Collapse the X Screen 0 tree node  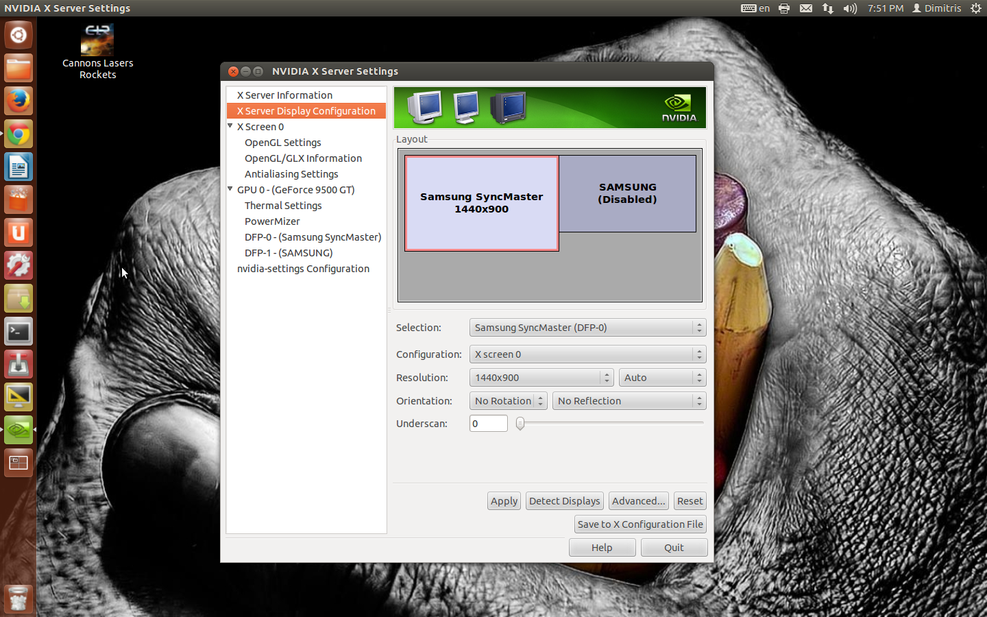click(x=230, y=126)
